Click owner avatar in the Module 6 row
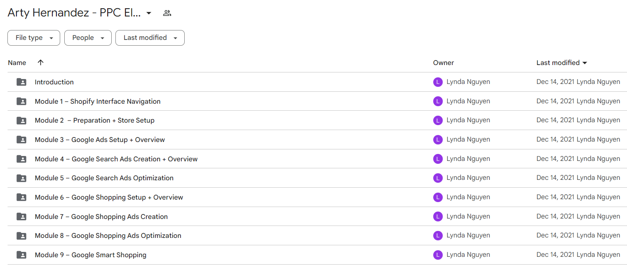Image resolution: width=627 pixels, height=270 pixels. click(438, 197)
